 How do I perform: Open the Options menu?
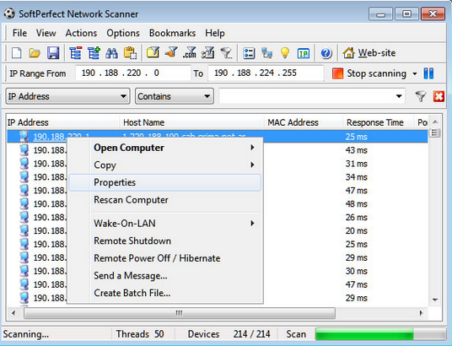pos(123,33)
